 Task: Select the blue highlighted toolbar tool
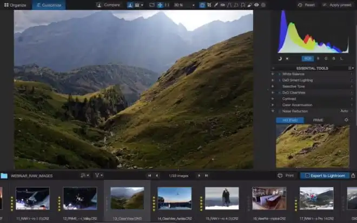click(202, 5)
